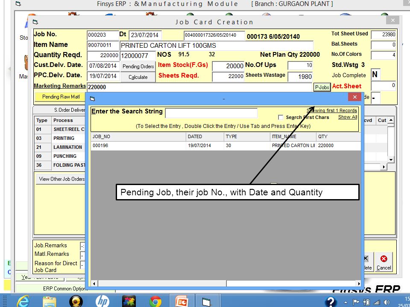
Task: Select the 03 PRINTING process row
Action: pyautogui.click(x=60, y=138)
